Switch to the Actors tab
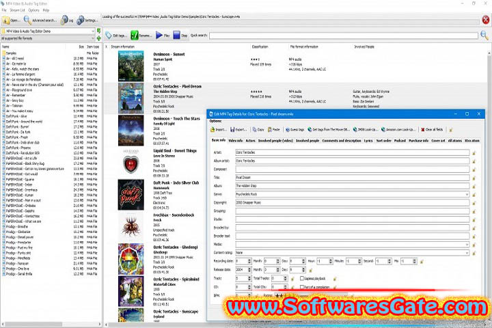Image resolution: width=492 pixels, height=328 pixels. tap(250, 141)
